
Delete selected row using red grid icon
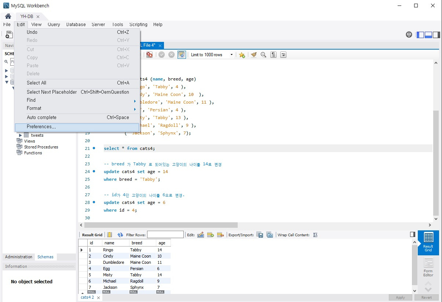220,234
